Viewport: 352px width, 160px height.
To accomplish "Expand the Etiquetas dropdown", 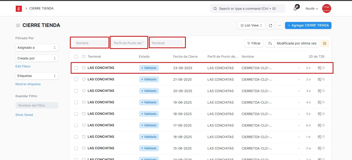I will pyautogui.click(x=37, y=76).
